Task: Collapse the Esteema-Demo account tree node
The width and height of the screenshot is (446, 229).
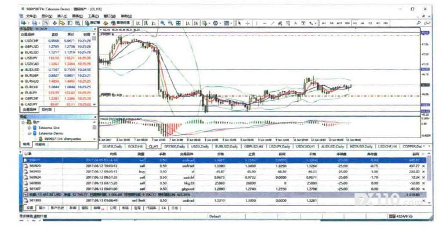Action: (x=29, y=134)
